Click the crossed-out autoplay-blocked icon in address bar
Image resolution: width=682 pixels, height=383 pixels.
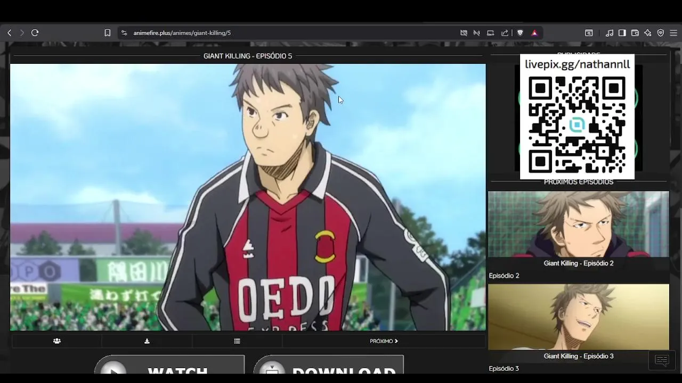click(x=477, y=33)
